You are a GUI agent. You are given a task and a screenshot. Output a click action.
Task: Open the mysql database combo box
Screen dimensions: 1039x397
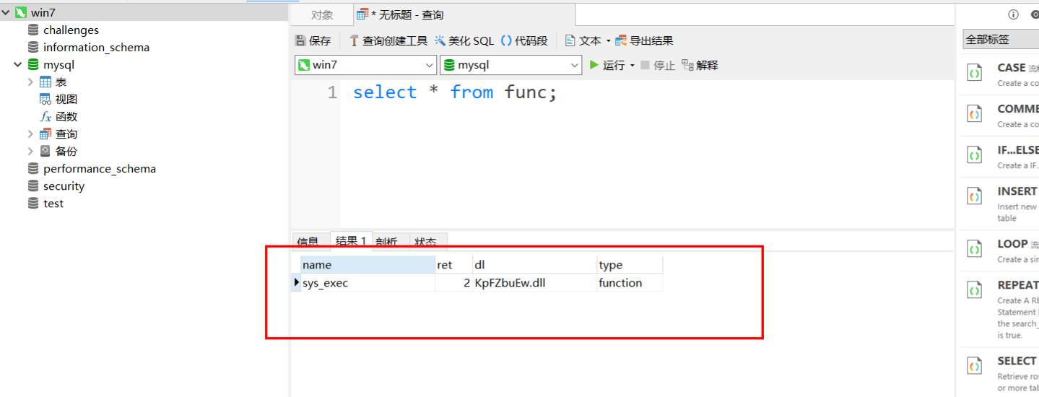coord(511,65)
